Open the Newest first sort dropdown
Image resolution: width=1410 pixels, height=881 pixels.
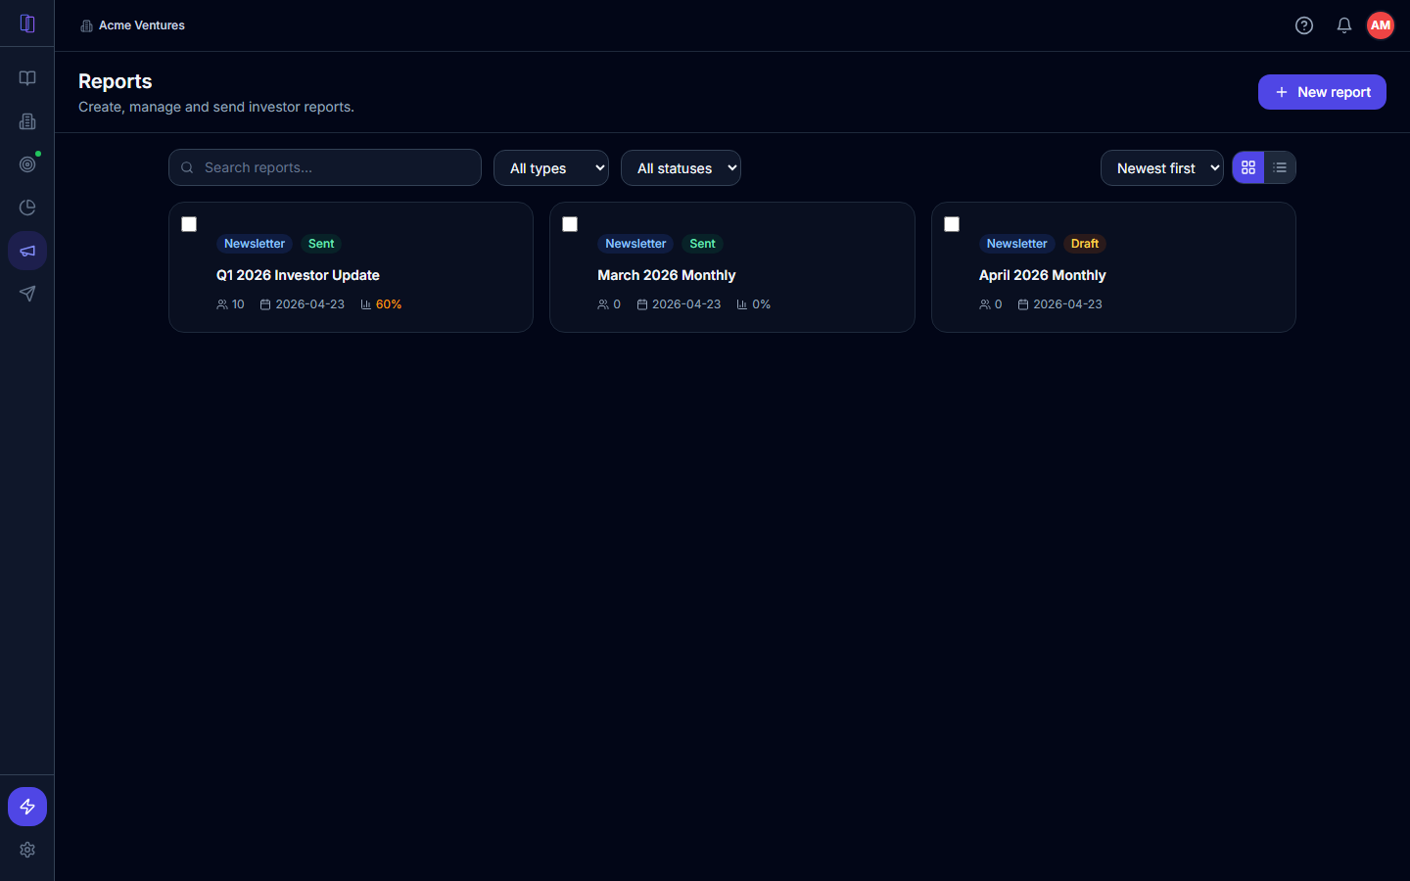pos(1162,168)
